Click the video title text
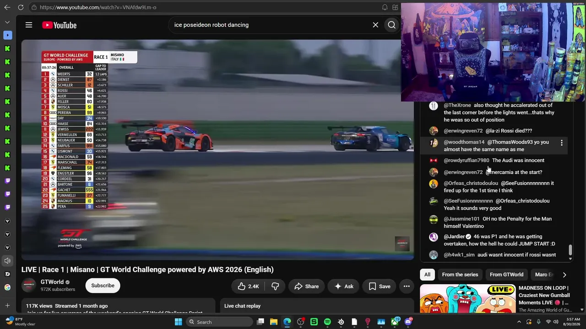Screen dimensions: 586x329 (x=147, y=270)
